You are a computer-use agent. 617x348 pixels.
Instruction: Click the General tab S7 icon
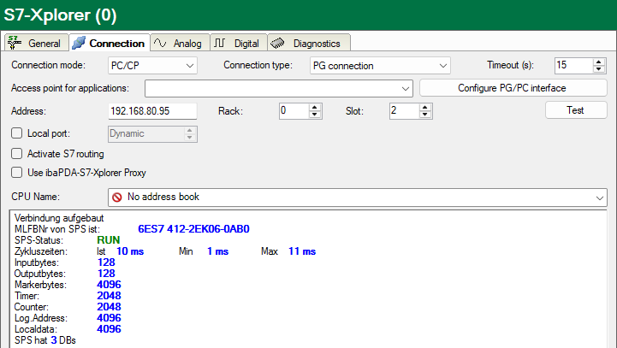pos(15,43)
